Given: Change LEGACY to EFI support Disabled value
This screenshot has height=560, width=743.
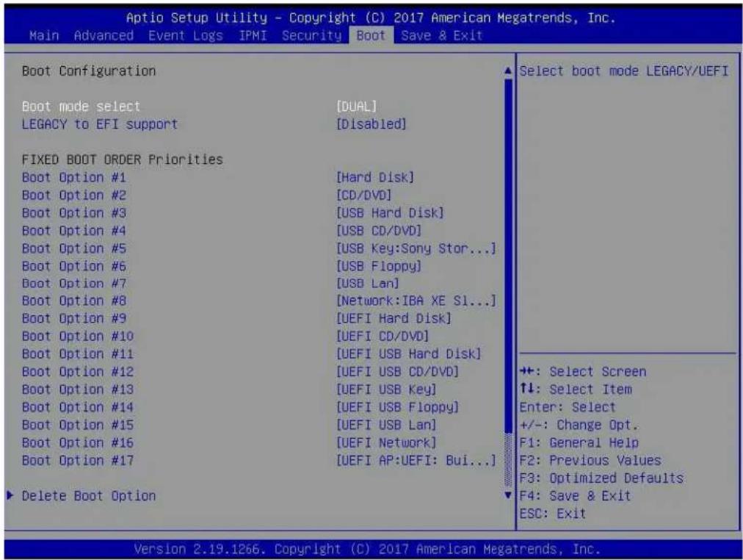Looking at the screenshot, I should (371, 124).
